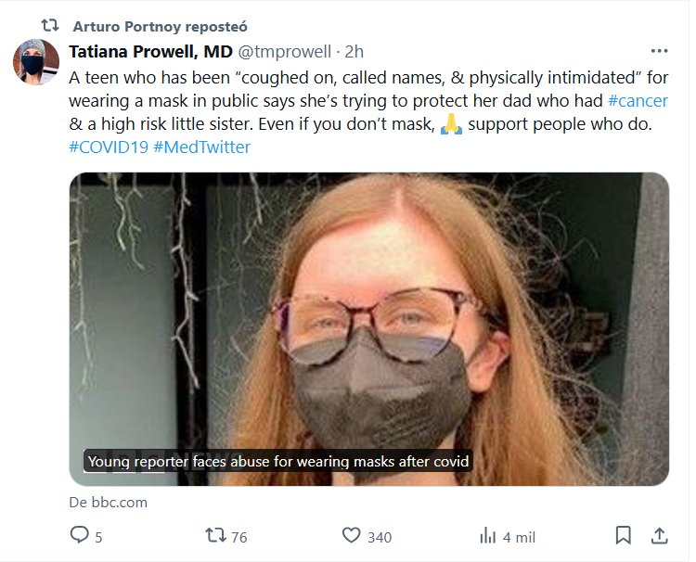The width and height of the screenshot is (696, 562).
Task: Bookmark this tweet
Action: (x=624, y=536)
